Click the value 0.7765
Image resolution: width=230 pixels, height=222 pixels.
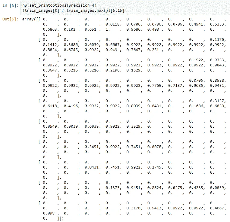pos(154,86)
